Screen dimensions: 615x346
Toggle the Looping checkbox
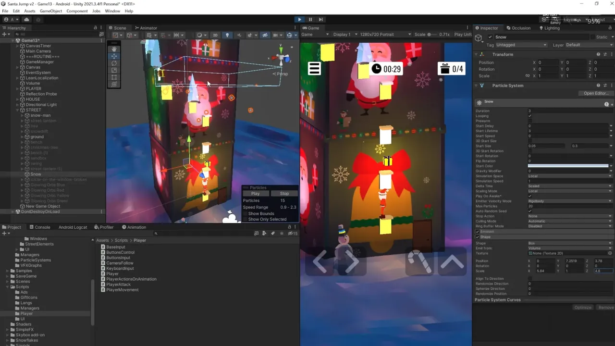point(530,116)
